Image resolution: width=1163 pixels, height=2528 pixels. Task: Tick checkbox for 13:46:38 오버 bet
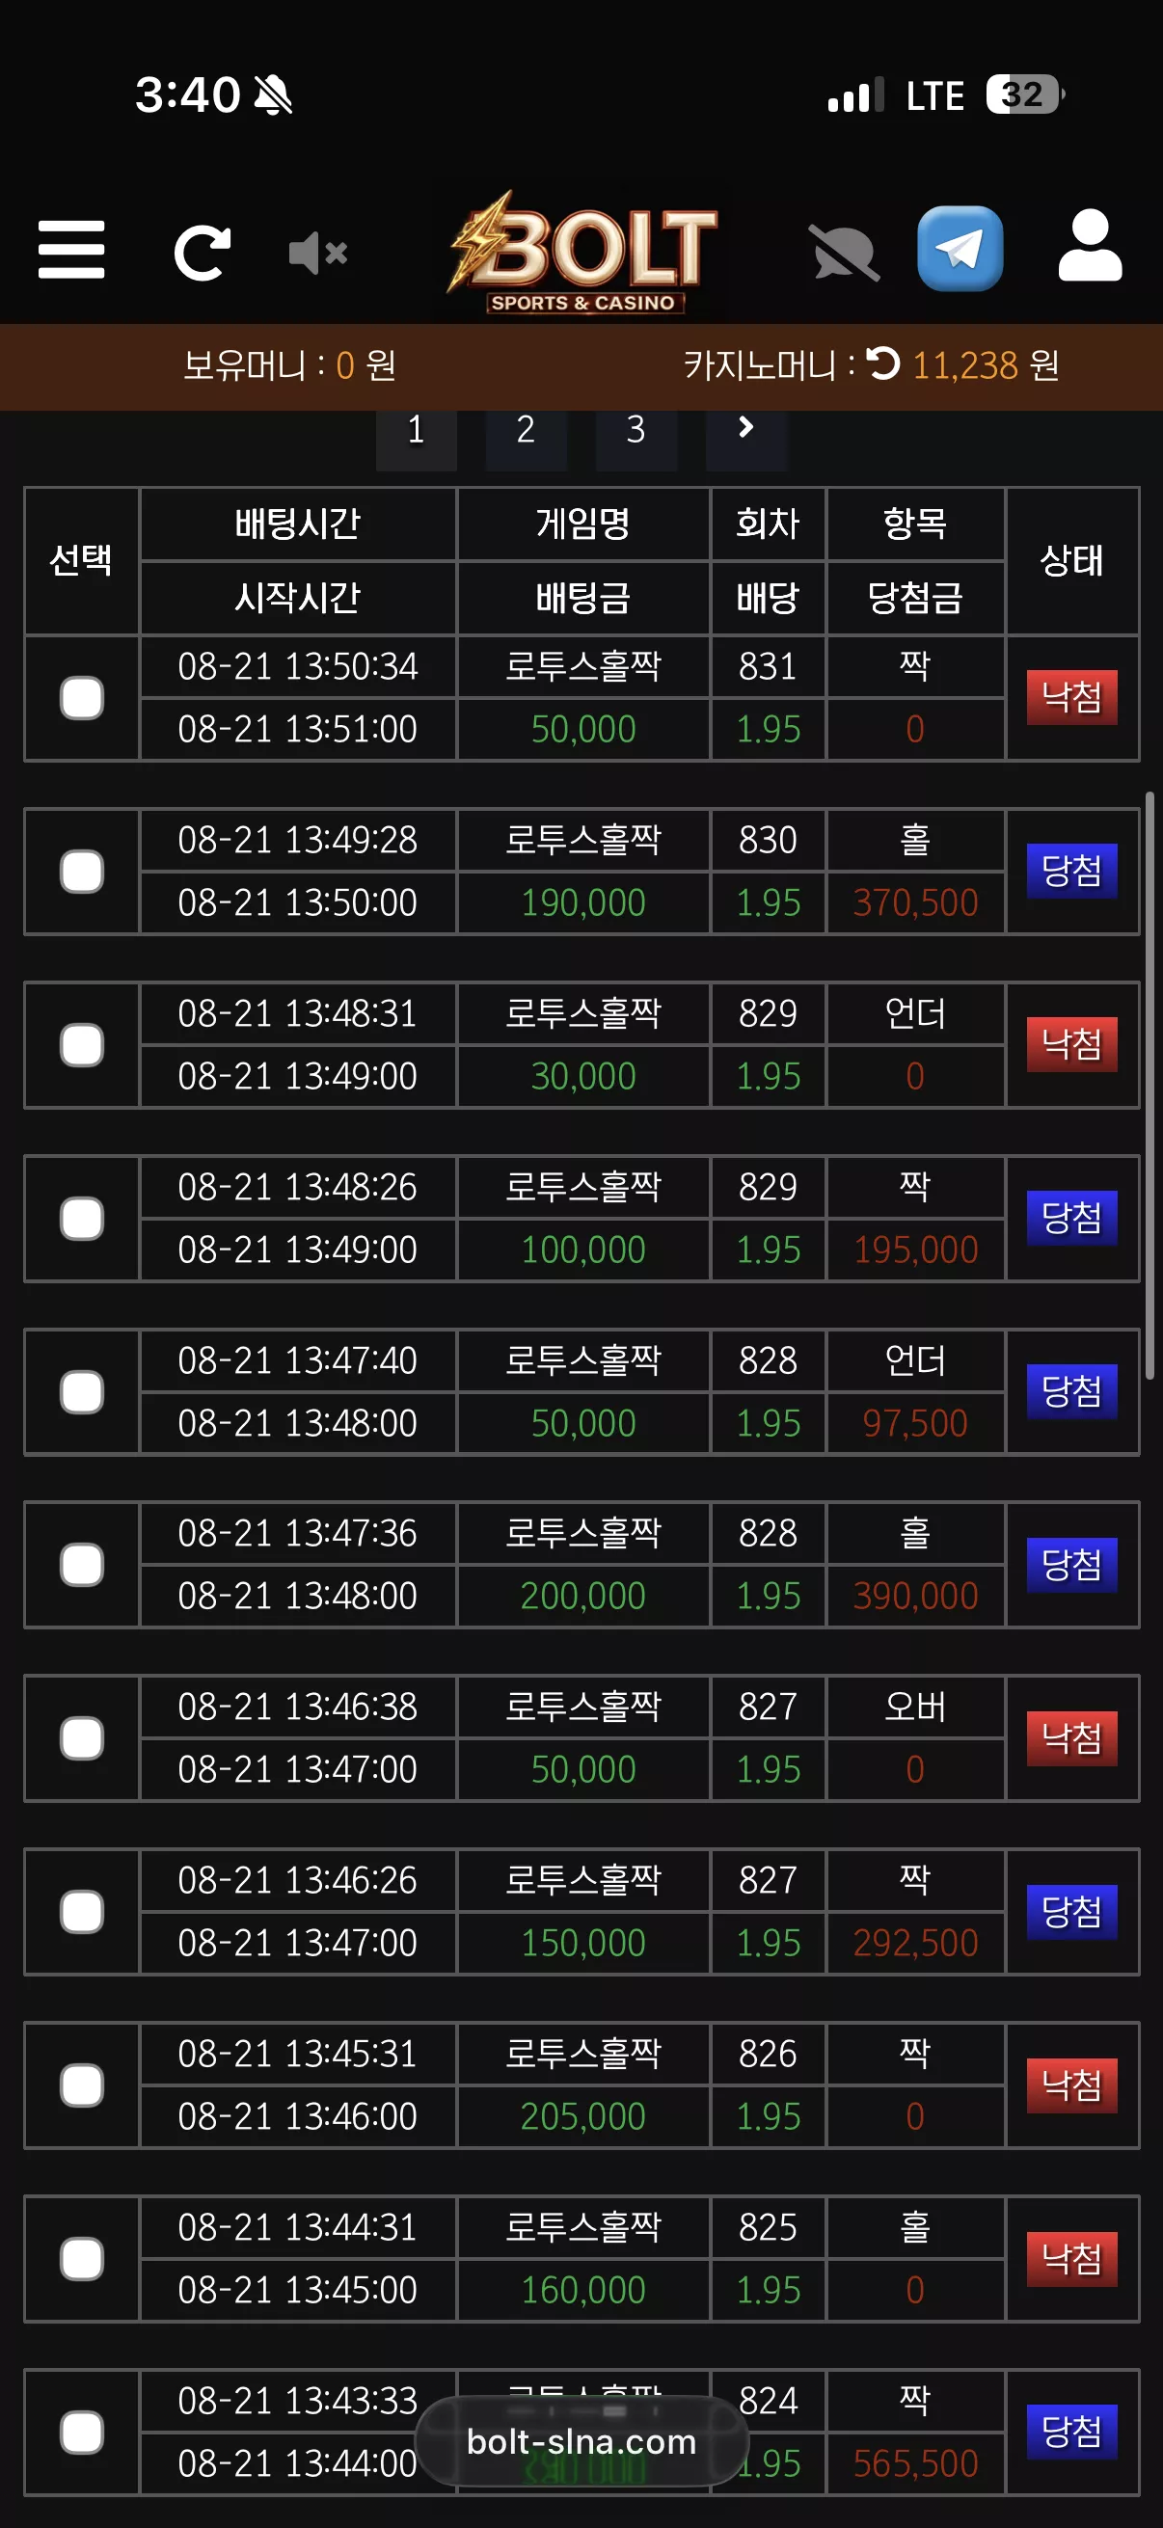click(81, 1738)
